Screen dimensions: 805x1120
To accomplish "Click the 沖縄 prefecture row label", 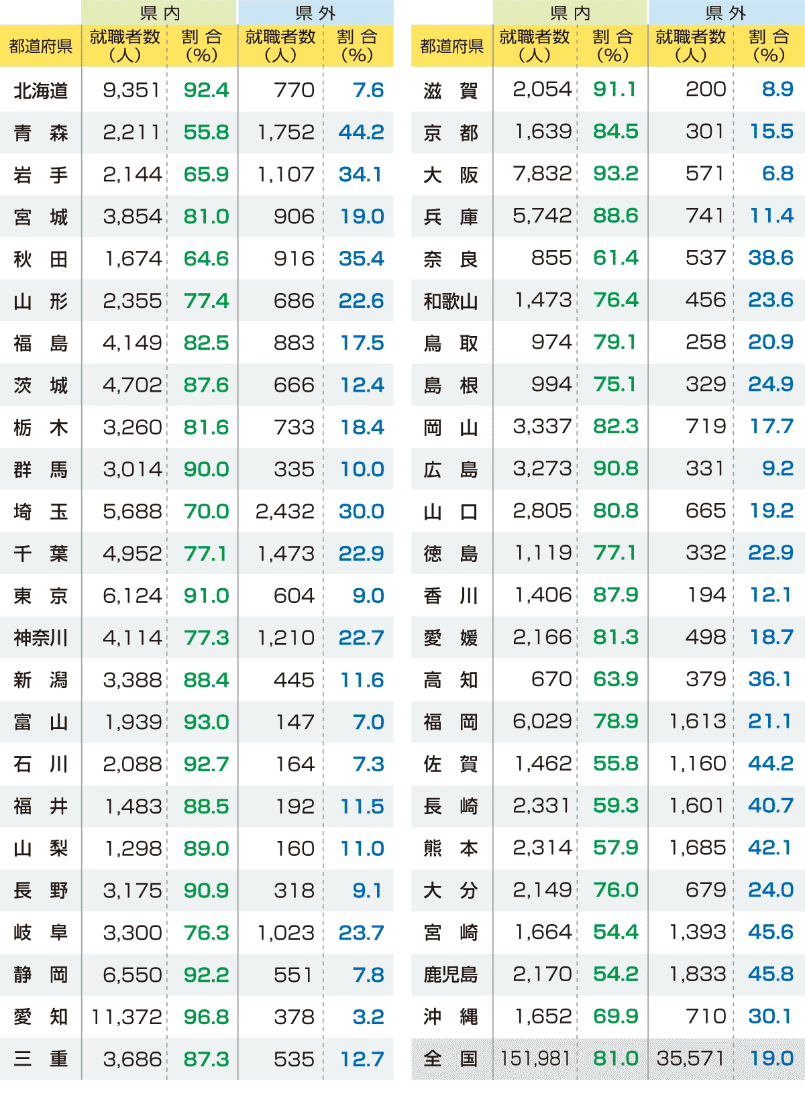I will pyautogui.click(x=450, y=1017).
